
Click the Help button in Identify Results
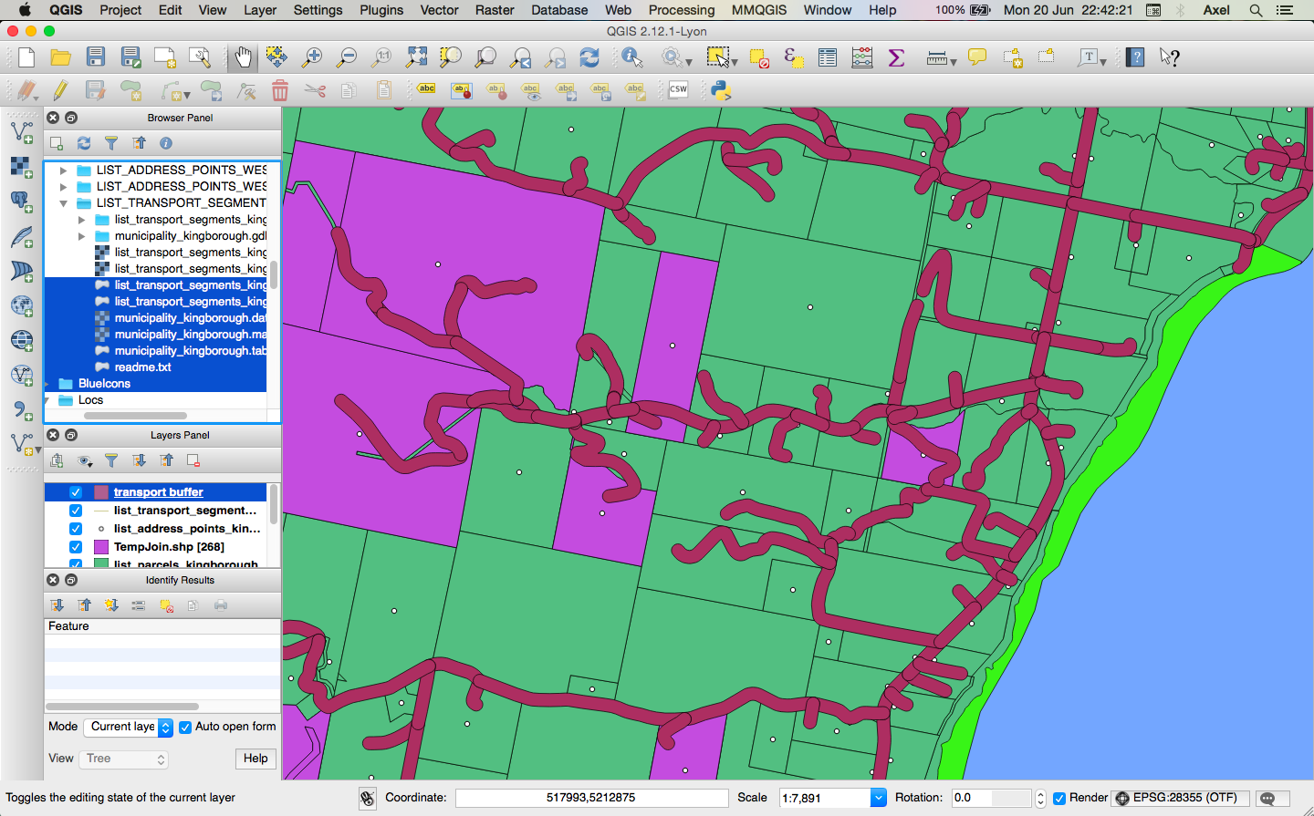(x=255, y=759)
